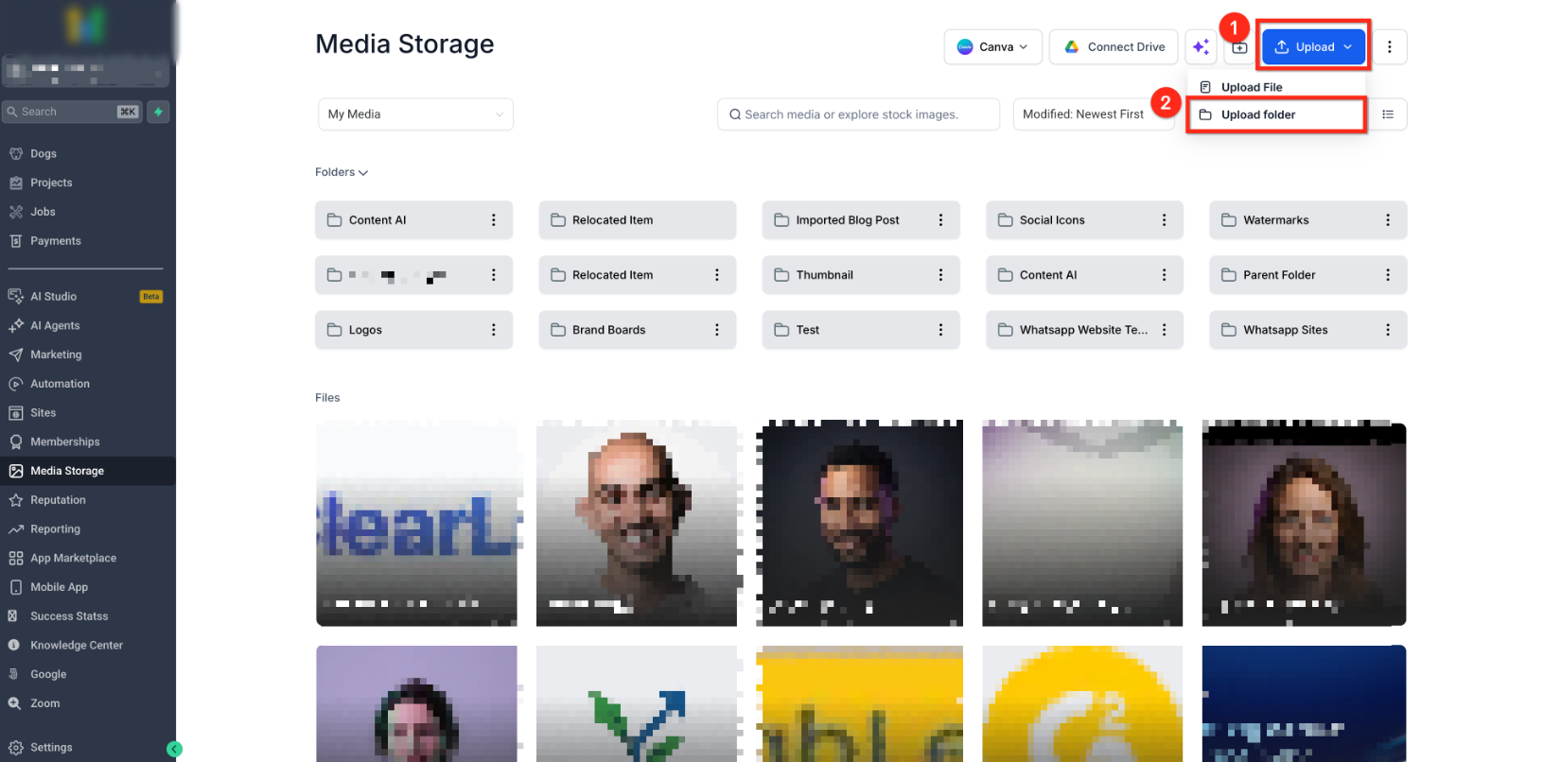Switch to list view layout icon

click(1388, 114)
